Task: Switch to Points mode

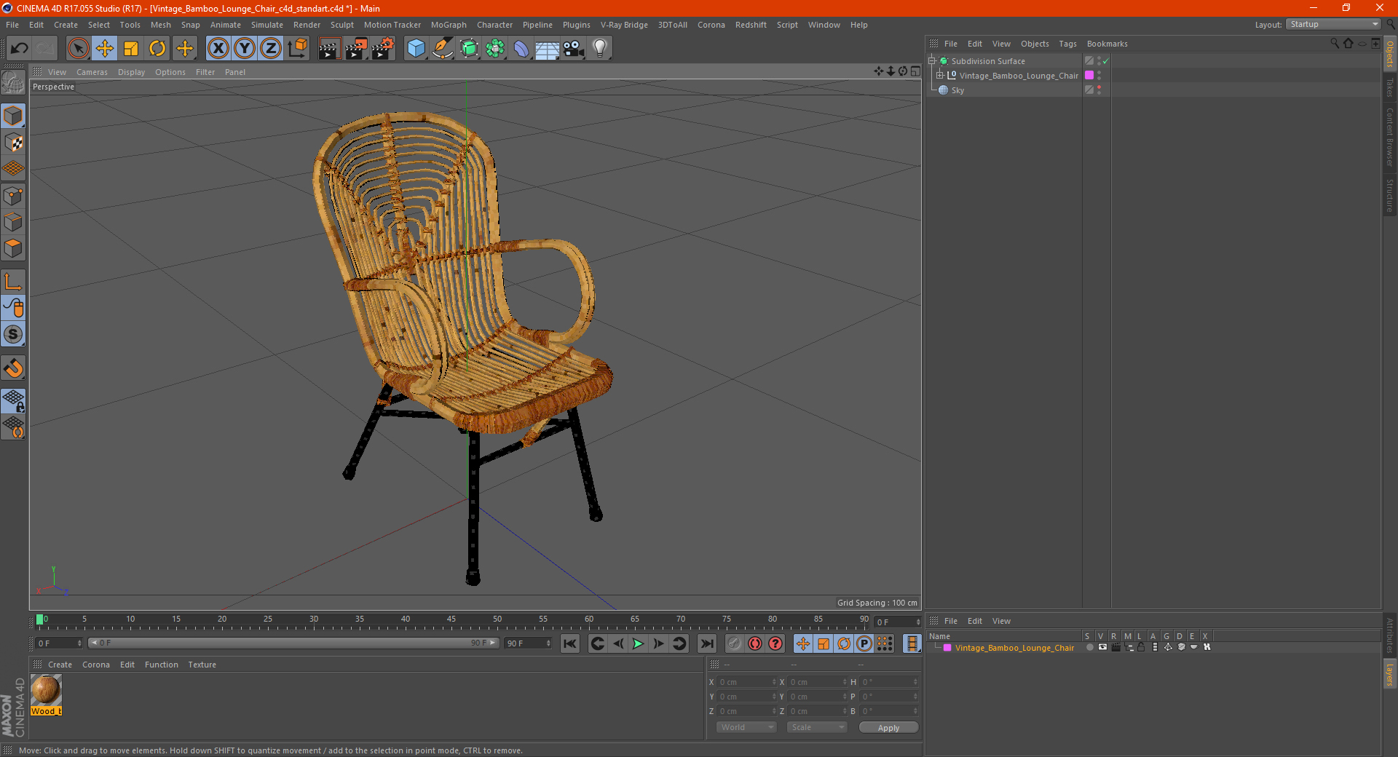Action: pos(13,196)
